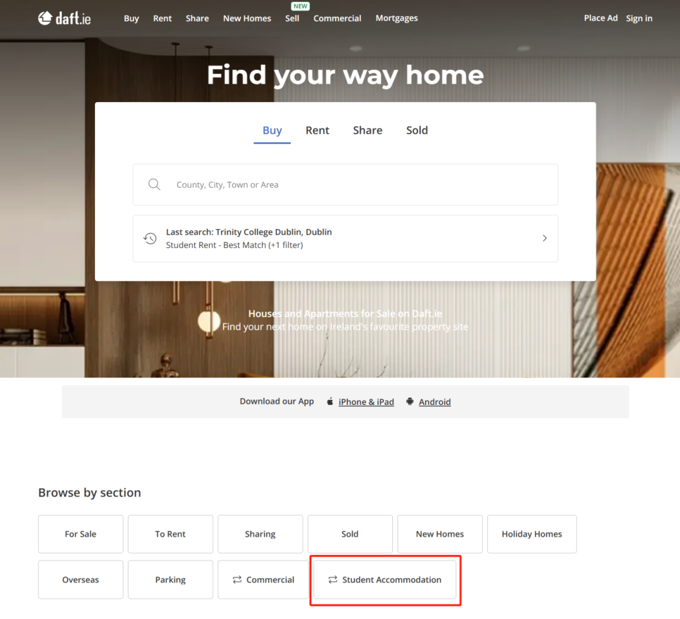Click the swap icon on Student Accommodation
Screen dimensions: 680x619
click(x=332, y=579)
